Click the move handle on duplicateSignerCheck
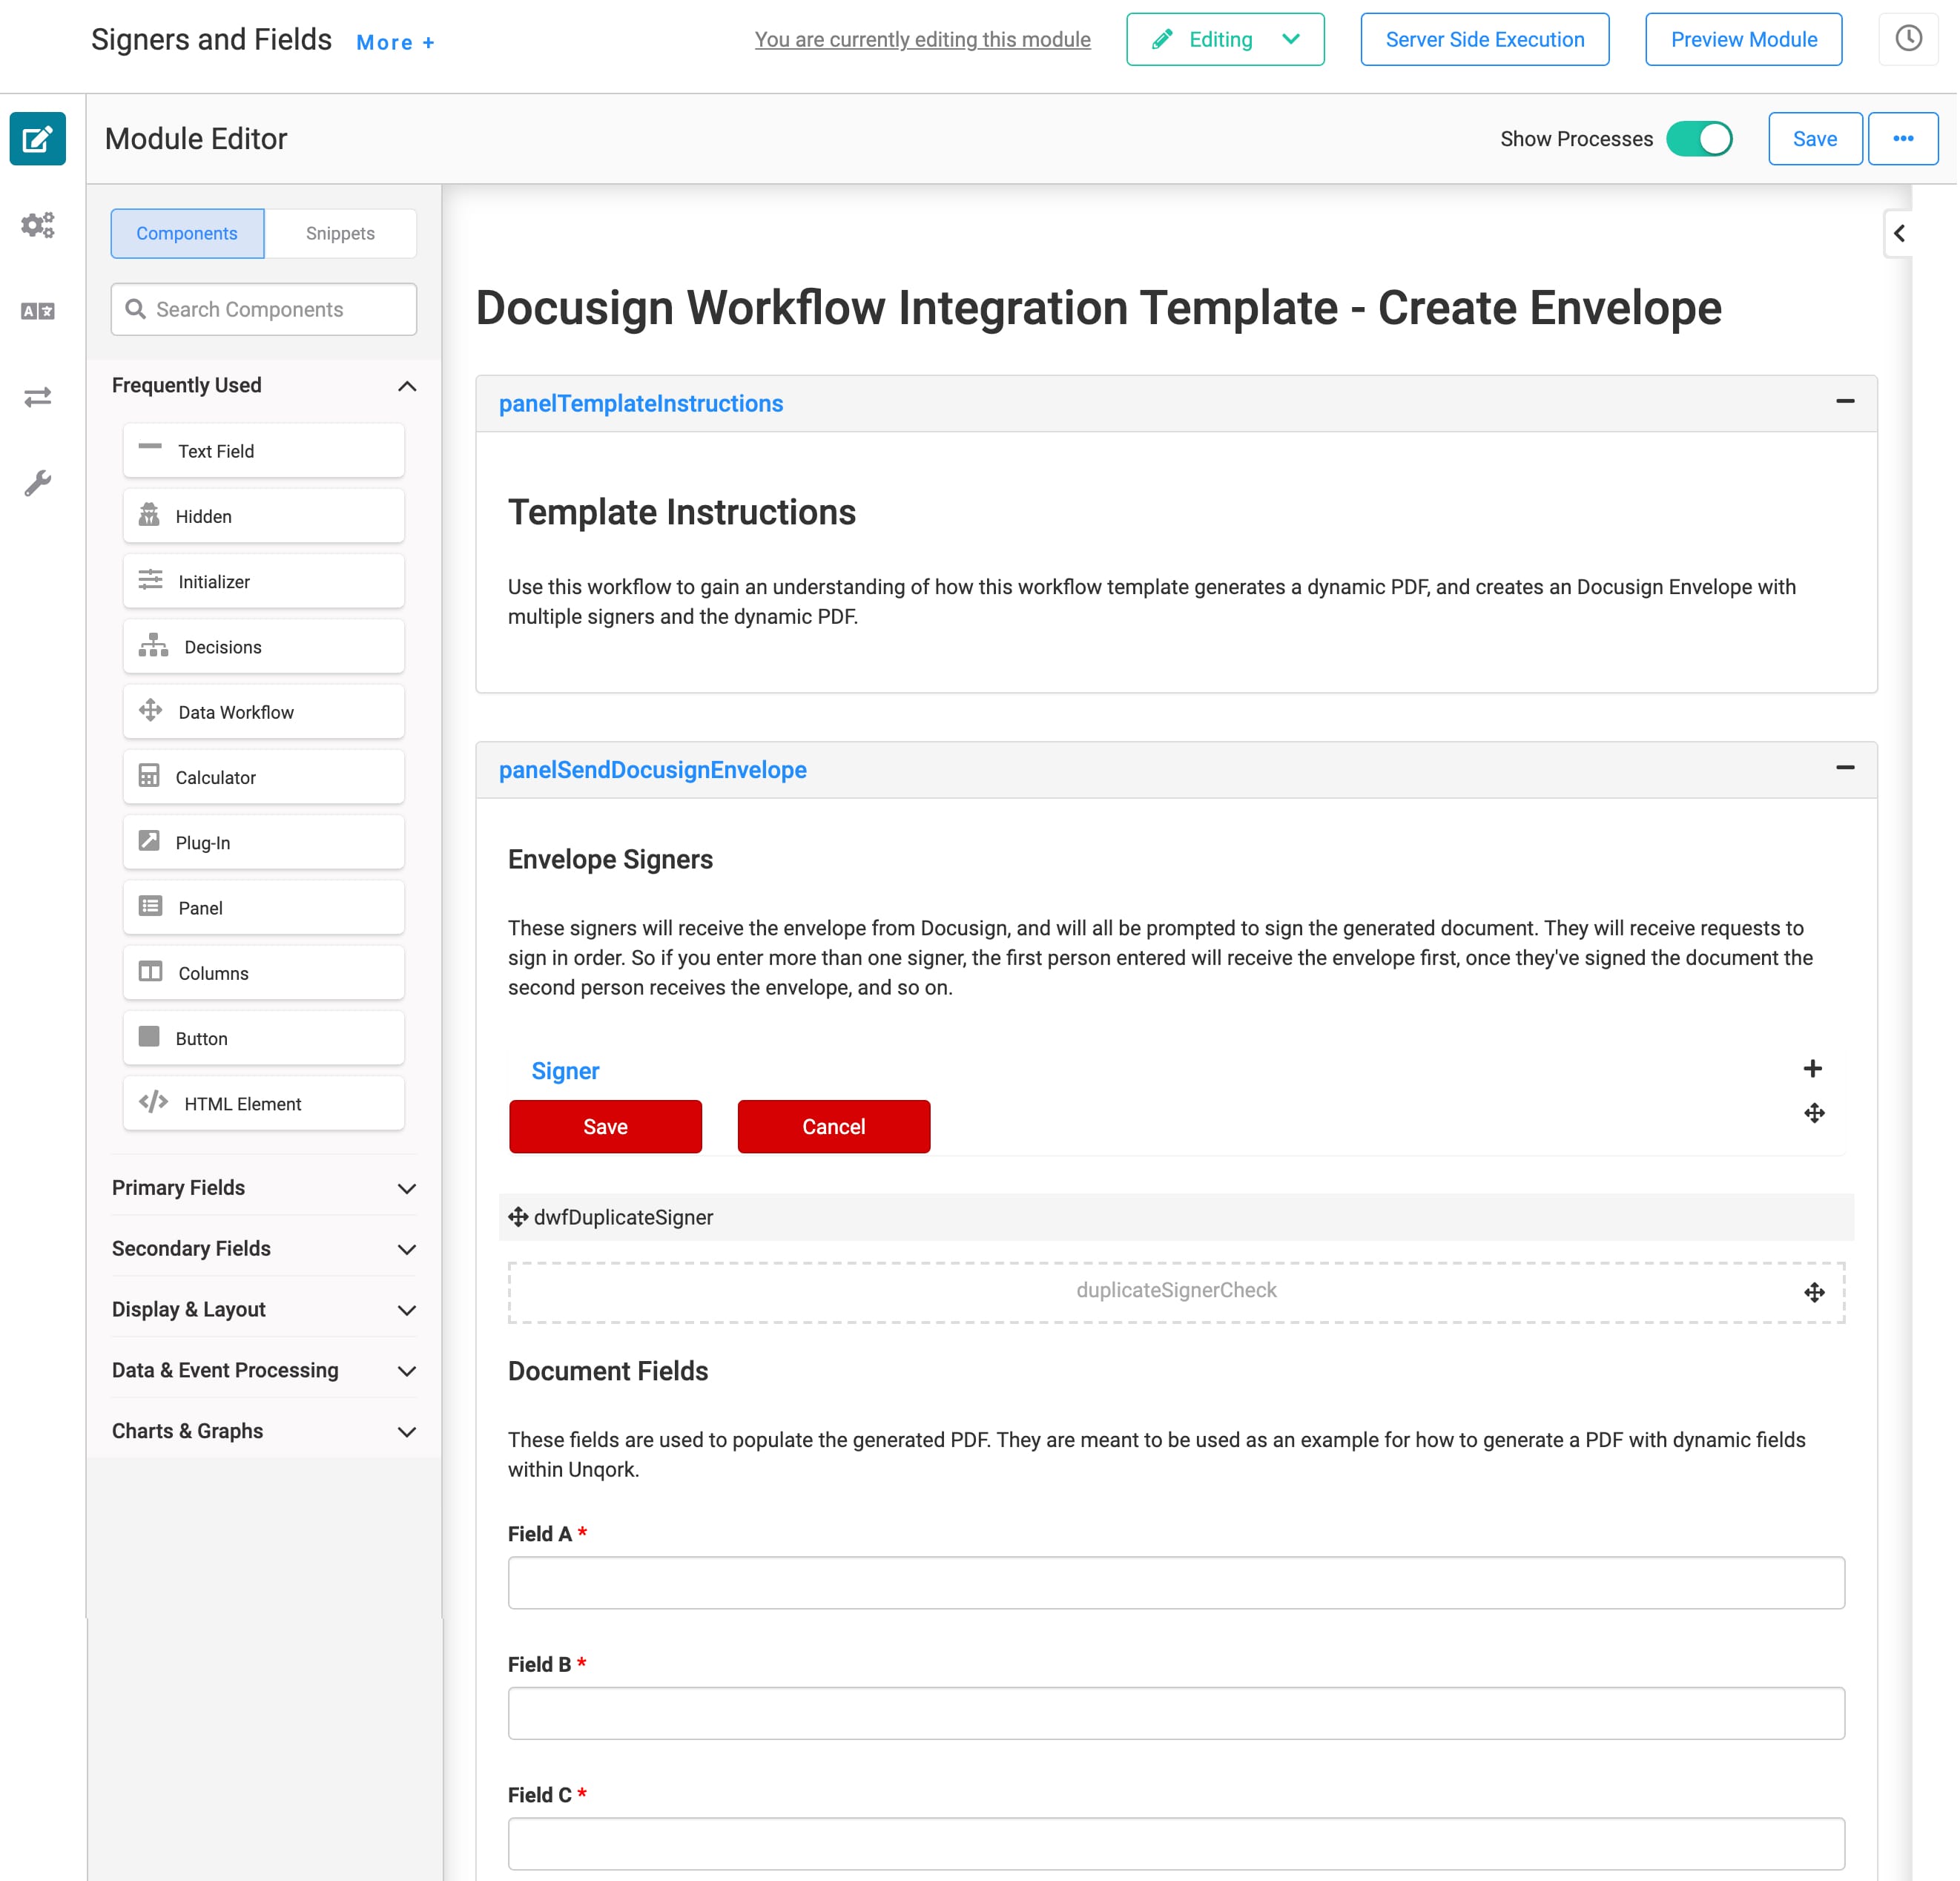 pos(1814,1293)
